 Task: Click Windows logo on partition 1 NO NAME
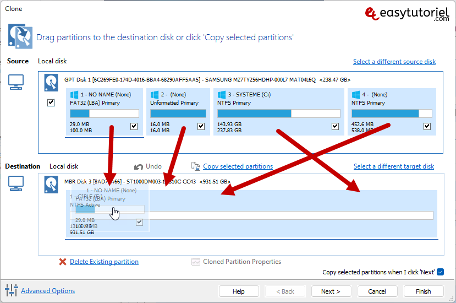pyautogui.click(x=74, y=94)
